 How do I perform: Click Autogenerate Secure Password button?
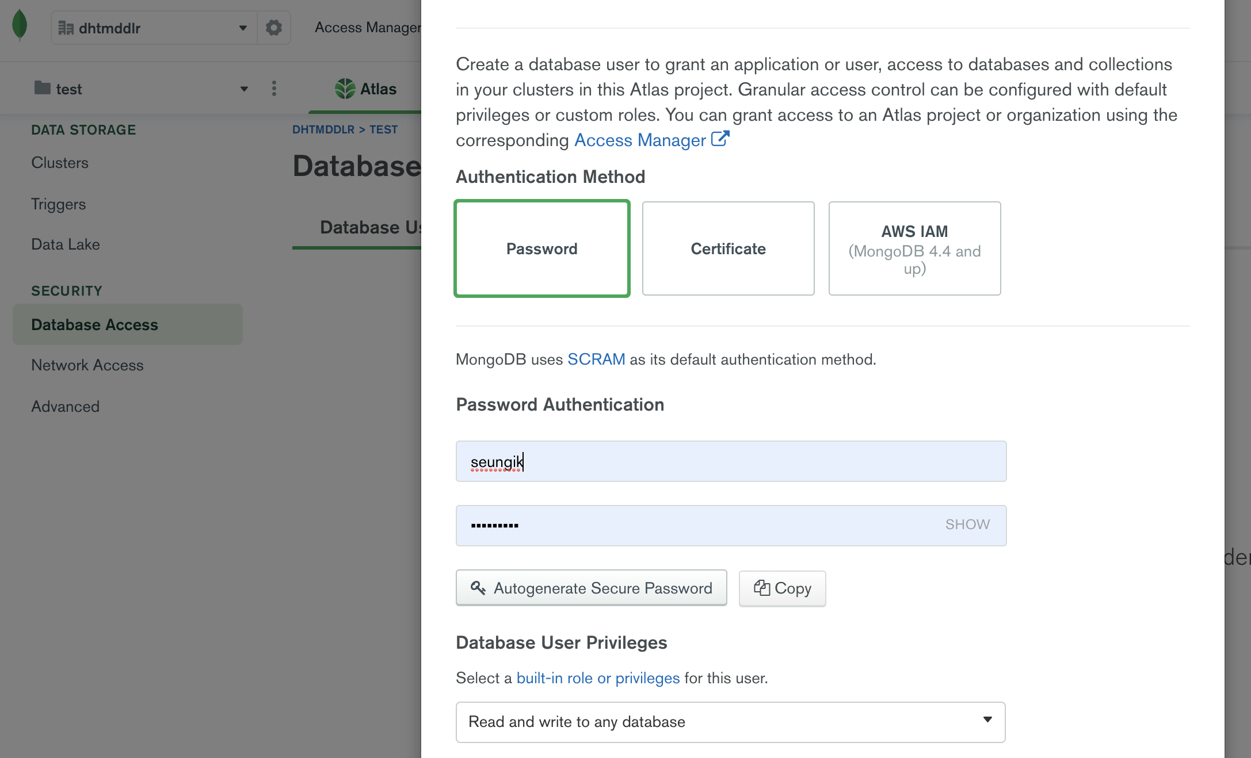tap(591, 588)
